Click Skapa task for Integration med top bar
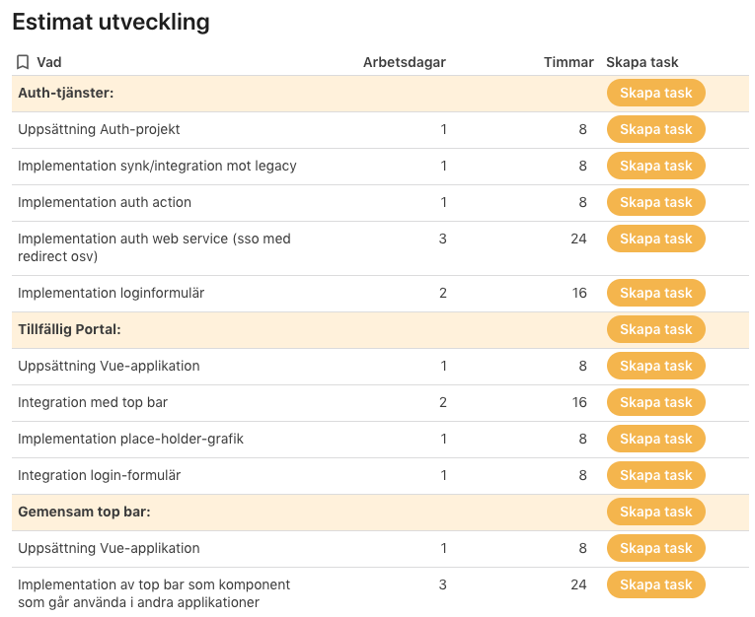 655,402
